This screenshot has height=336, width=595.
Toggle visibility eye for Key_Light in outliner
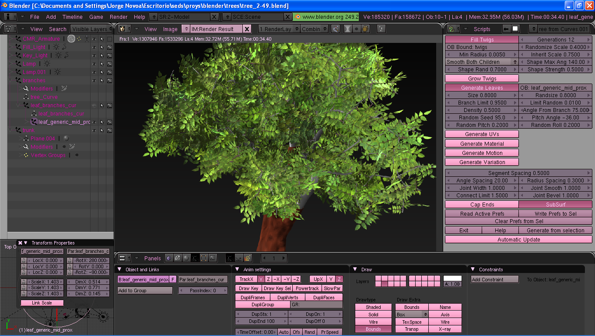[94, 56]
